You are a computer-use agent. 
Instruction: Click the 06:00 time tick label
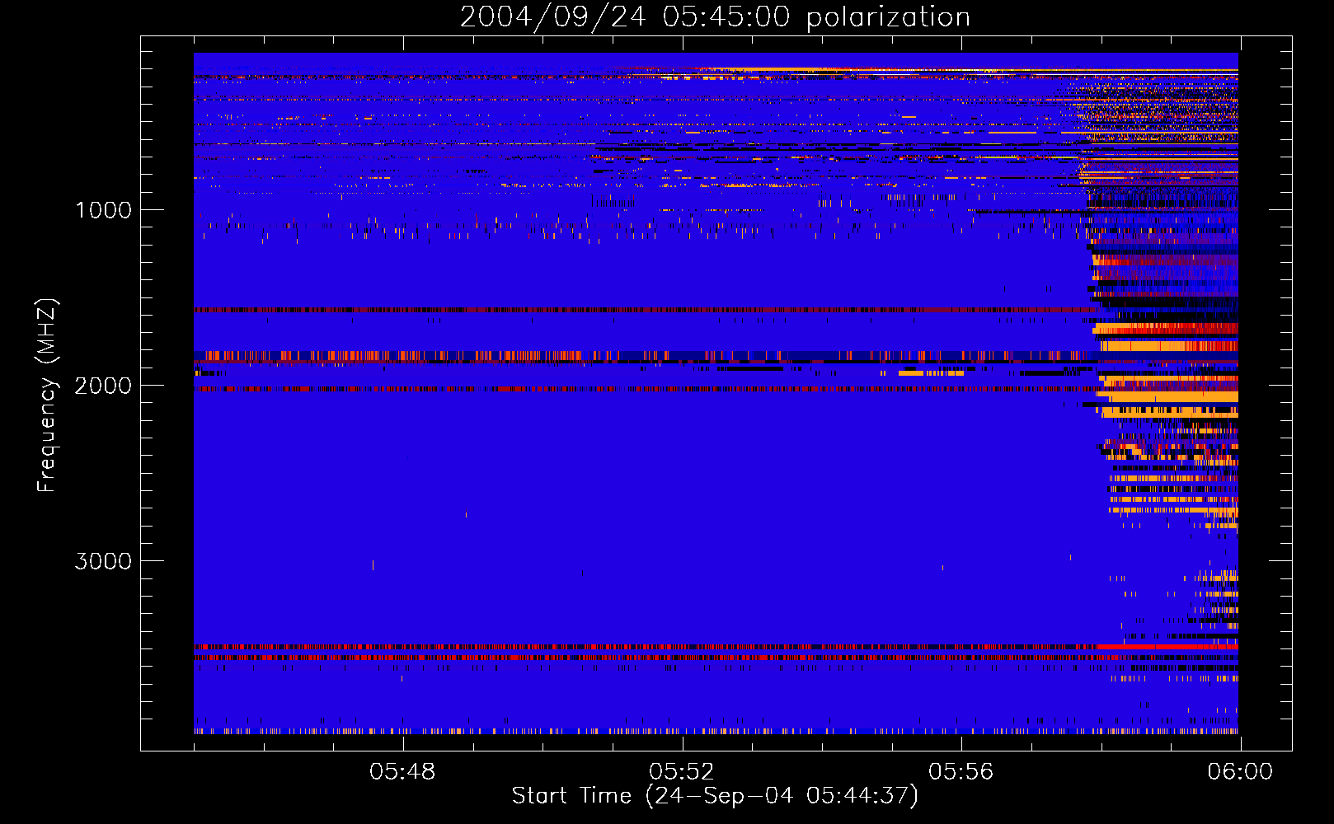[x=1240, y=772]
